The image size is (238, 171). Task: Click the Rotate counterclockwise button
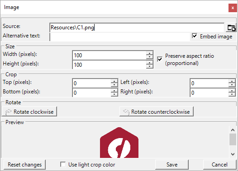point(157,111)
